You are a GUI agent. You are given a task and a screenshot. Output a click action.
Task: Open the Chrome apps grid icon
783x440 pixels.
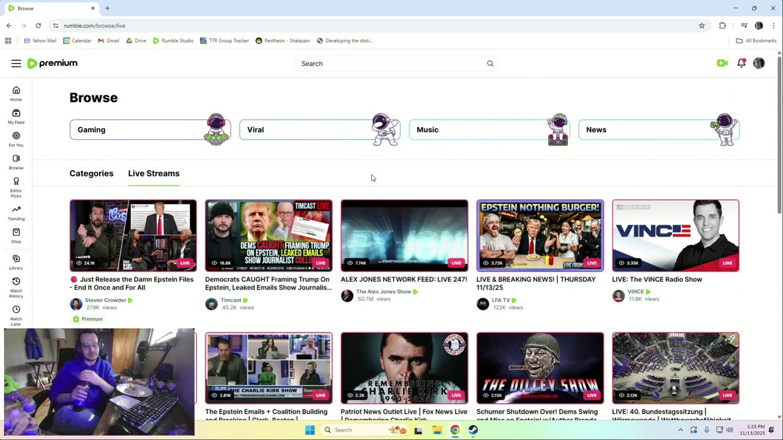point(8,41)
